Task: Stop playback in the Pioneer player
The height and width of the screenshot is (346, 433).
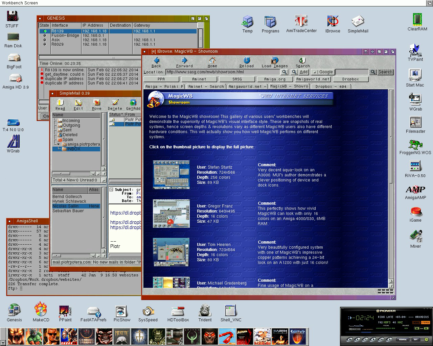Action: tap(373, 339)
